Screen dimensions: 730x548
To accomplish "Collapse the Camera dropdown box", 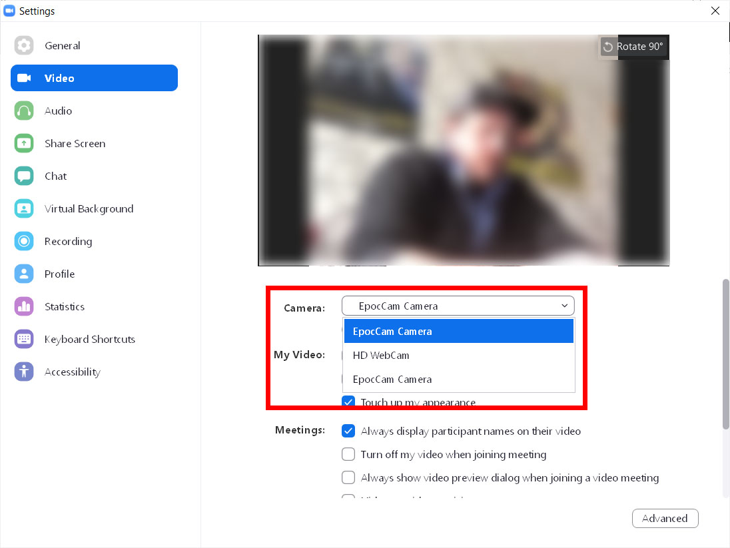I will pyautogui.click(x=458, y=306).
